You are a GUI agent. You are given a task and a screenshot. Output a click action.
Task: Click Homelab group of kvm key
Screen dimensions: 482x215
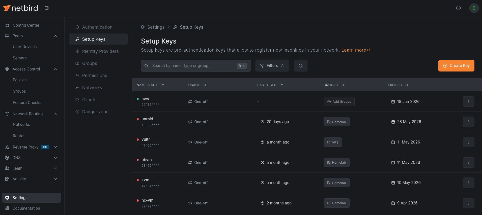336,183
